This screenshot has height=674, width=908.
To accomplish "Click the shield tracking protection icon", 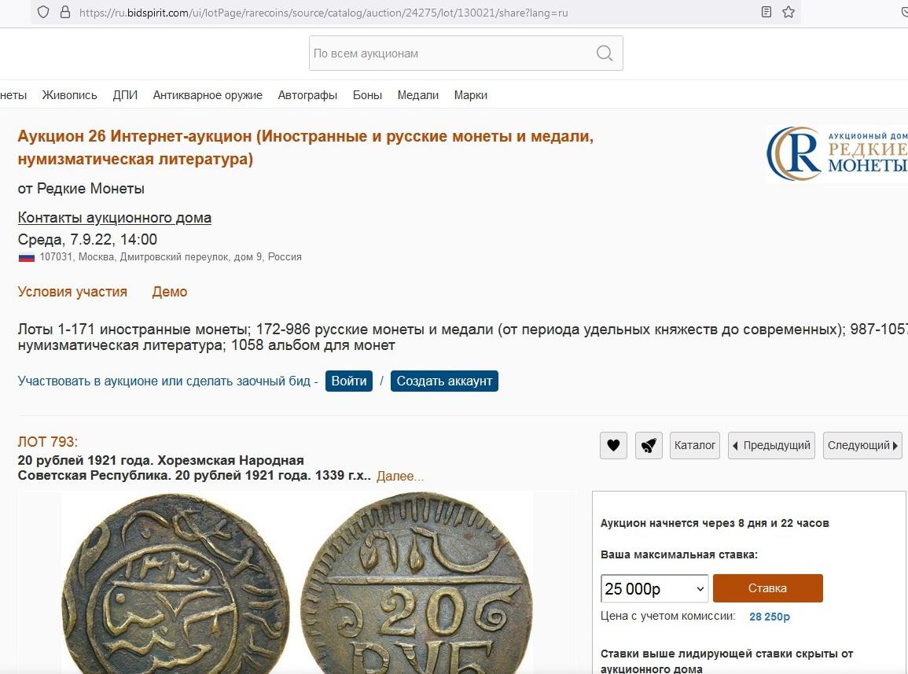I will pyautogui.click(x=43, y=12).
